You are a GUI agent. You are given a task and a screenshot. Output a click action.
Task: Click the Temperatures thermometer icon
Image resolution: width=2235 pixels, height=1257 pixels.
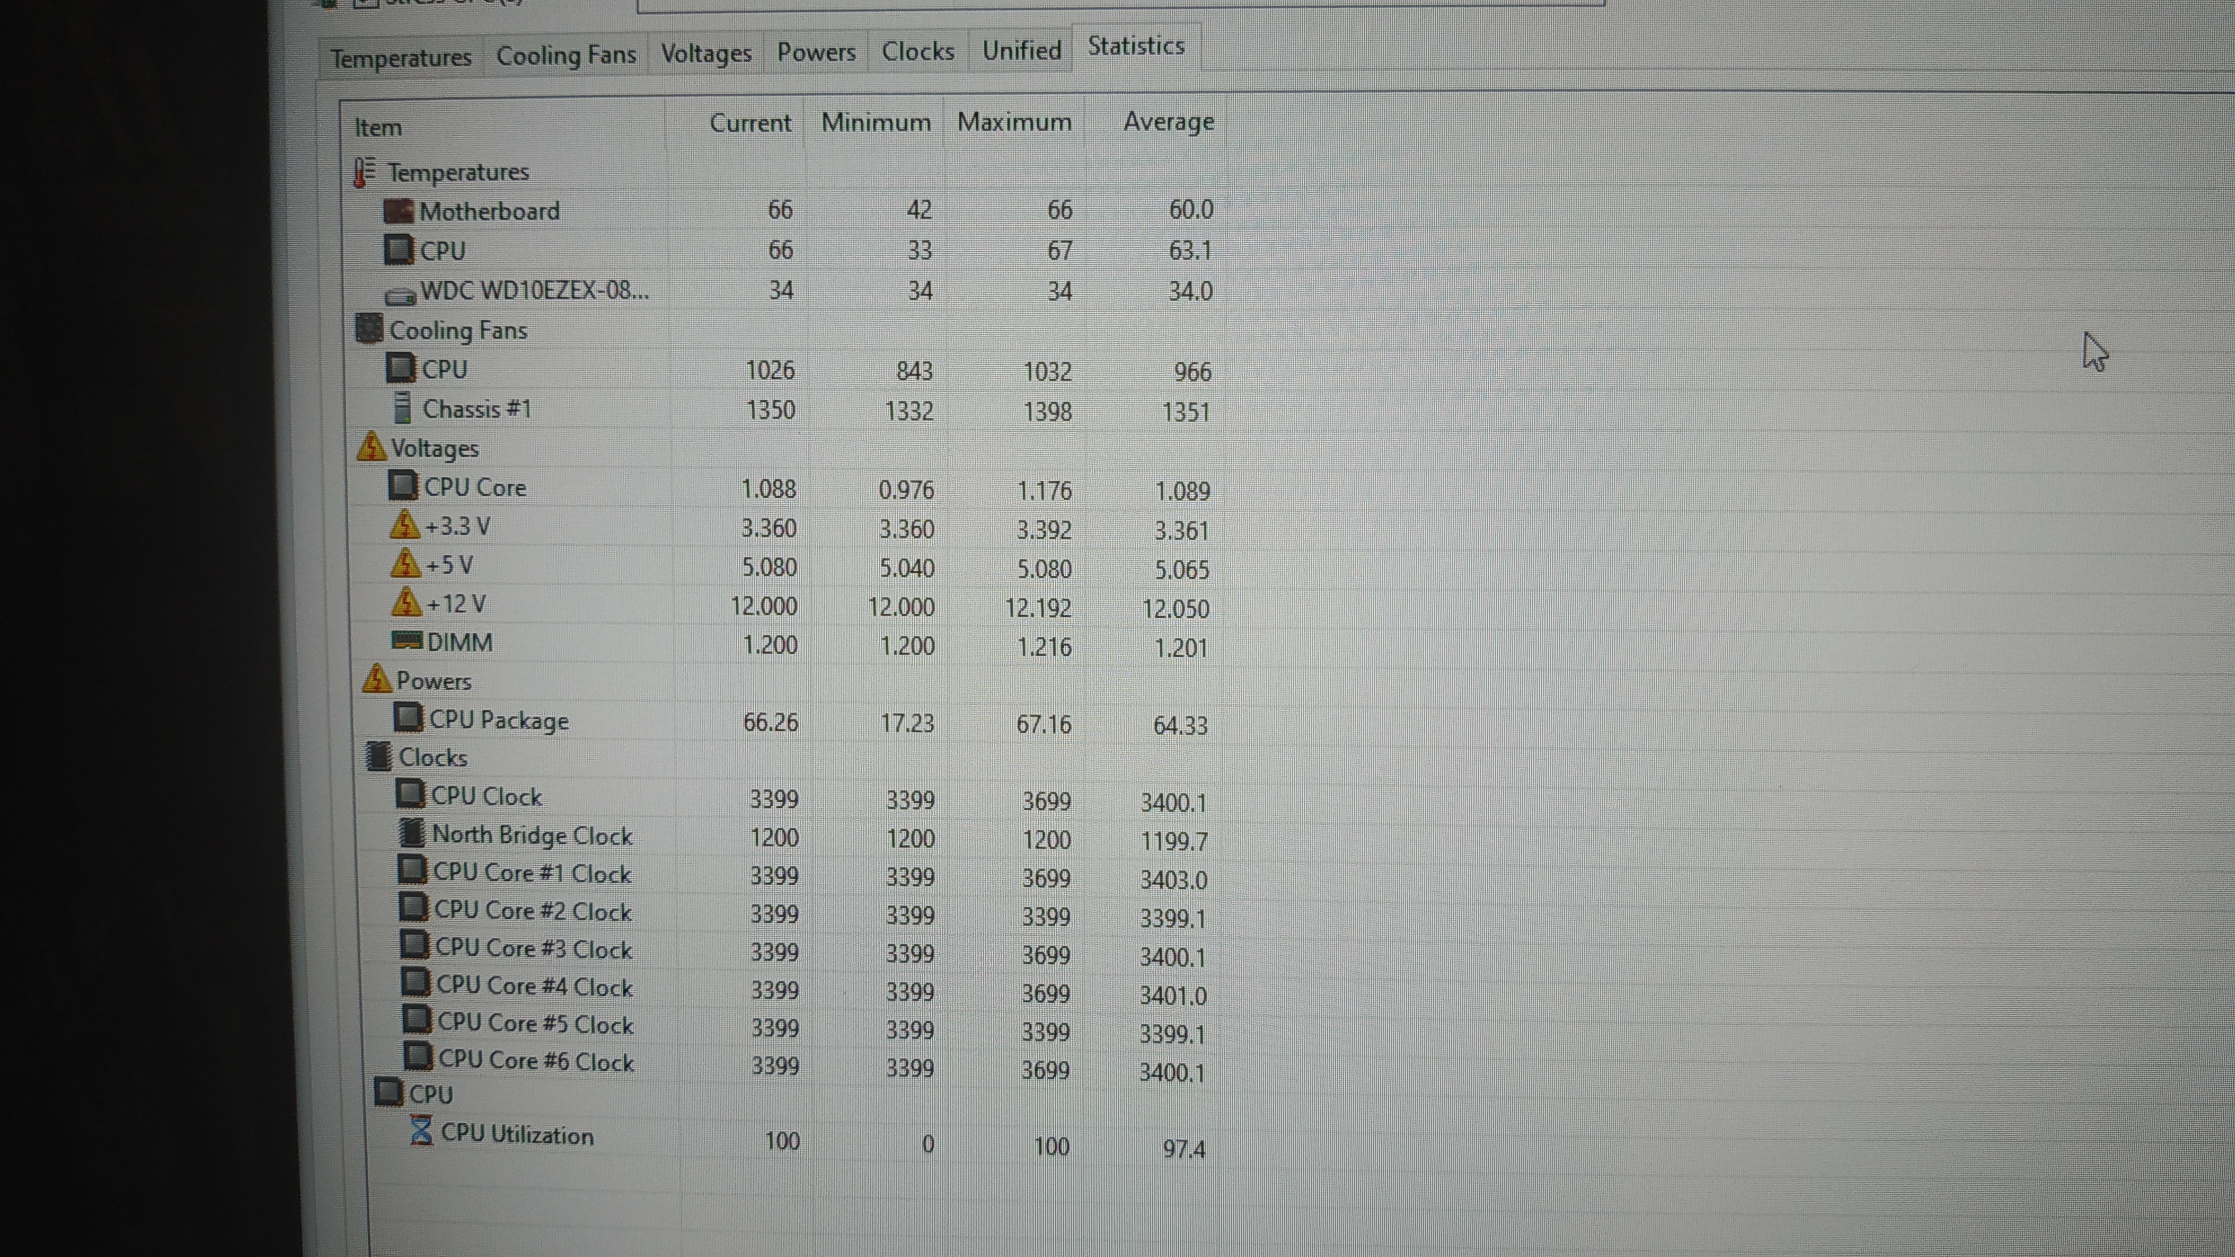point(364,172)
